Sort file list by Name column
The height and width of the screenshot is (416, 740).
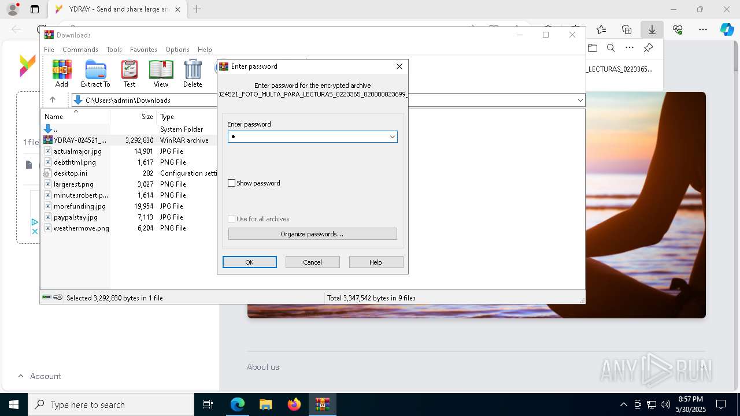click(75, 117)
